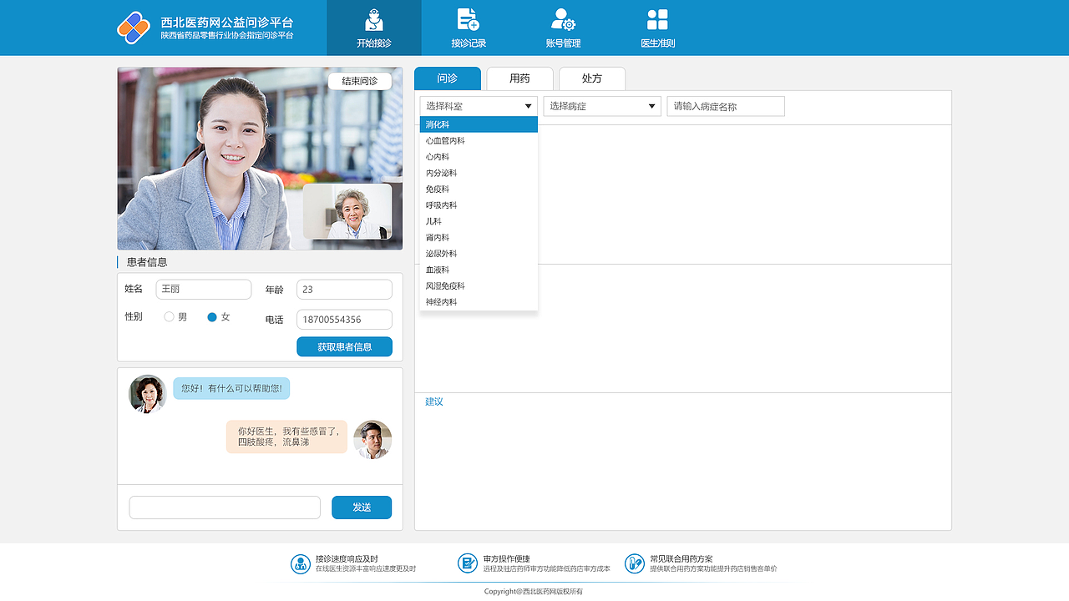Click the 建议 label link
Viewport: 1069px width, 601px height.
coord(434,402)
